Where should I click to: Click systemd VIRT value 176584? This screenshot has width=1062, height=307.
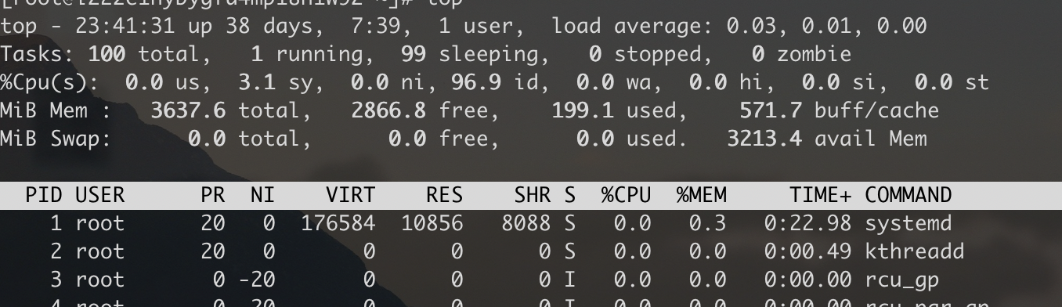point(338,224)
